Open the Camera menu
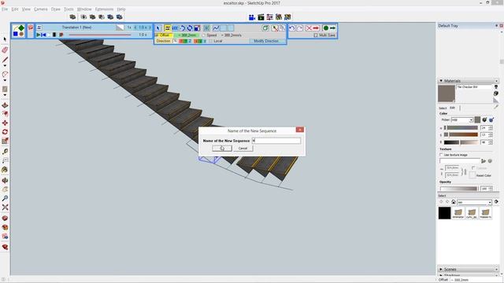The height and width of the screenshot is (283, 504). (x=40, y=9)
